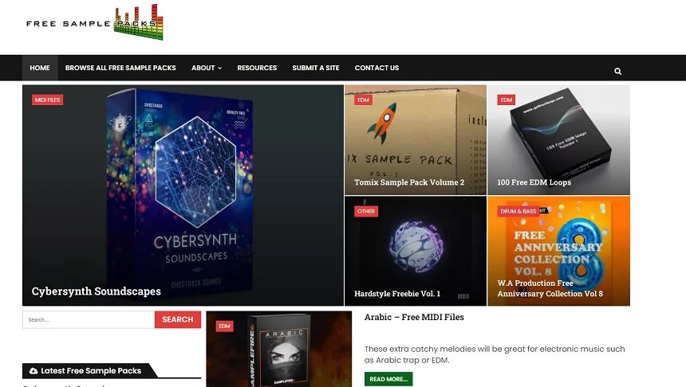Open the Resources menu item
Image resolution: width=686 pixels, height=387 pixels.
click(x=257, y=68)
